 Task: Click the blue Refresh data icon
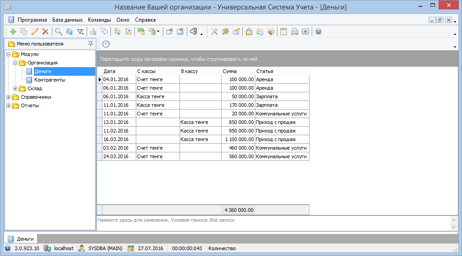tap(69, 32)
